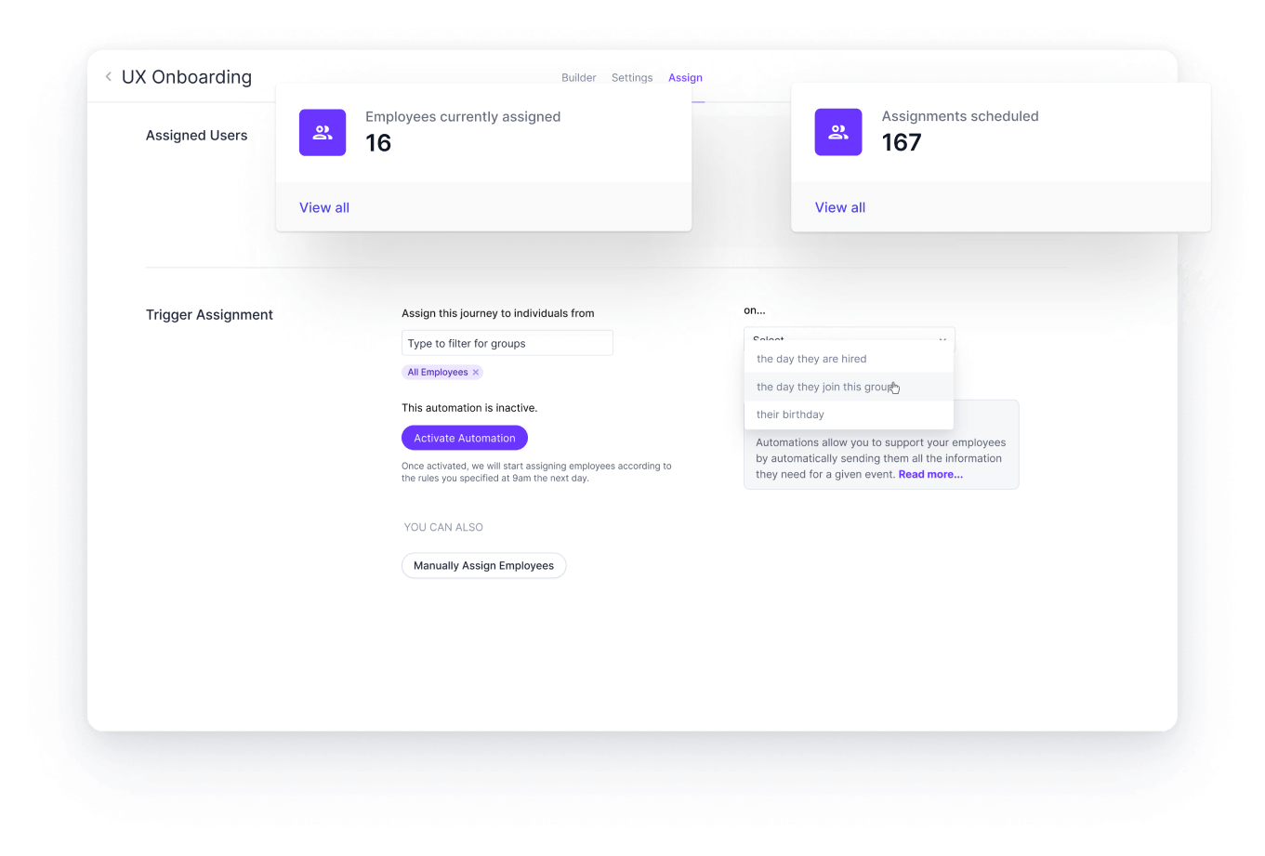Remove the All Employees filter chip
The image size is (1265, 856).
pos(475,372)
